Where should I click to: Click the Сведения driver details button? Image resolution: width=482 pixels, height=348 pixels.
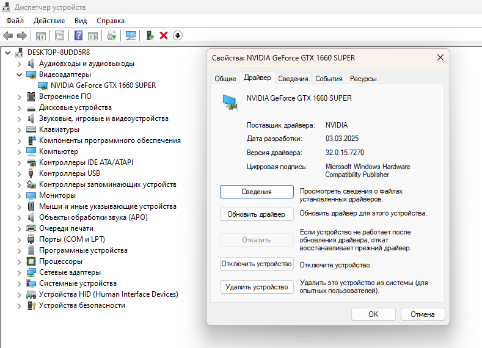pos(257,192)
